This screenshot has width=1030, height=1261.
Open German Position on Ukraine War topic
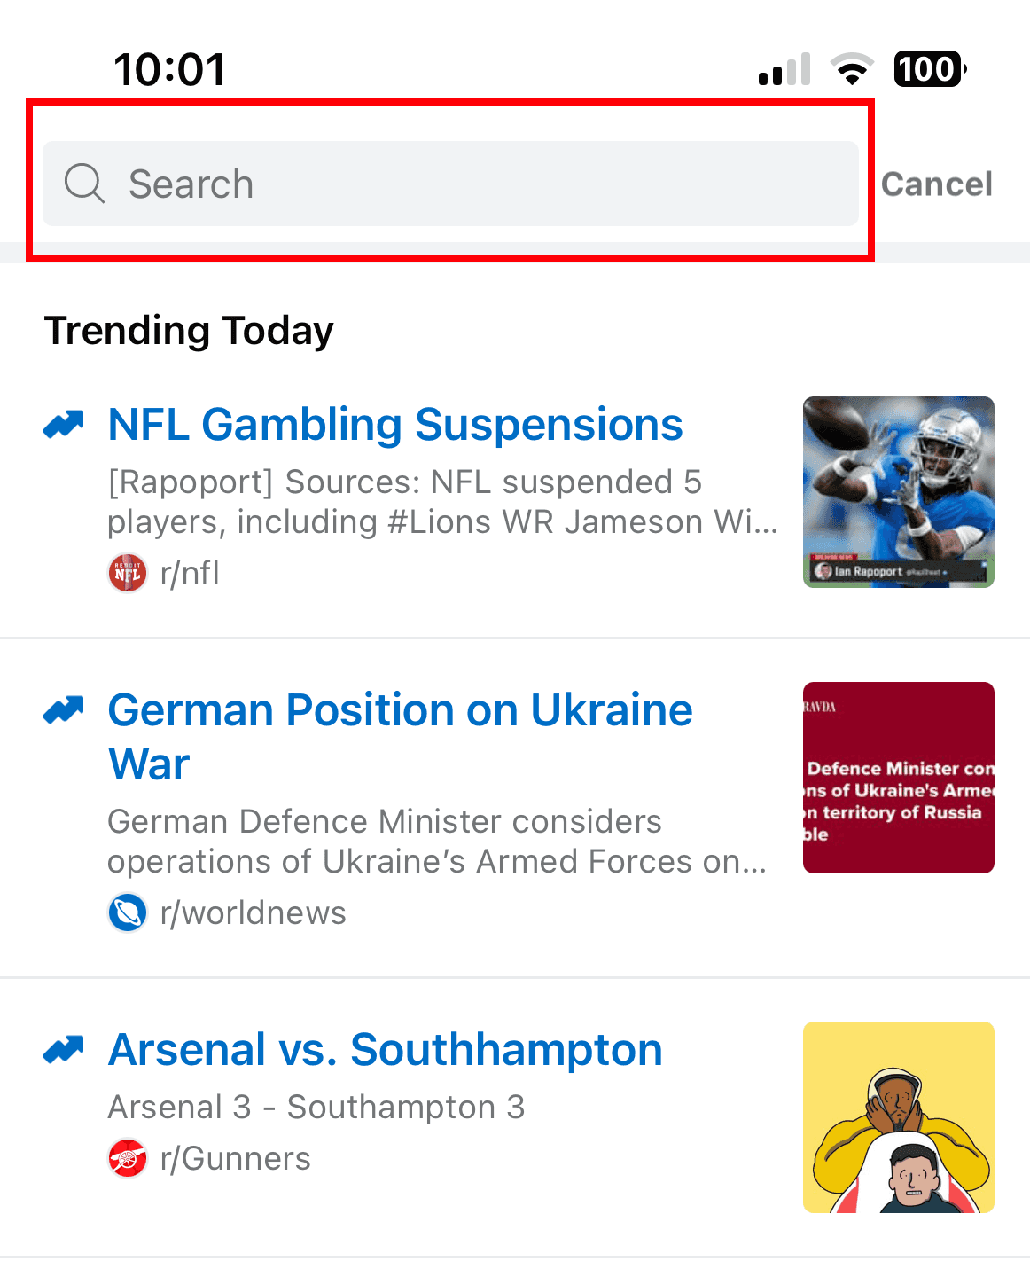point(401,737)
